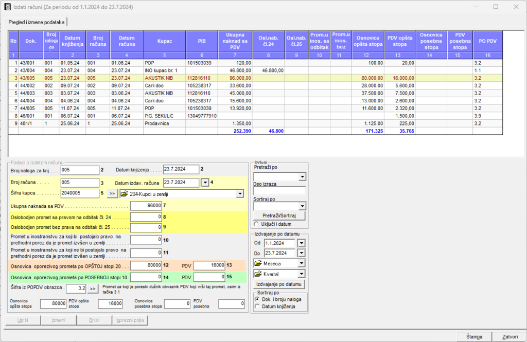Expand the Sortiraj po combo box
This screenshot has width=527, height=342.
302,206
